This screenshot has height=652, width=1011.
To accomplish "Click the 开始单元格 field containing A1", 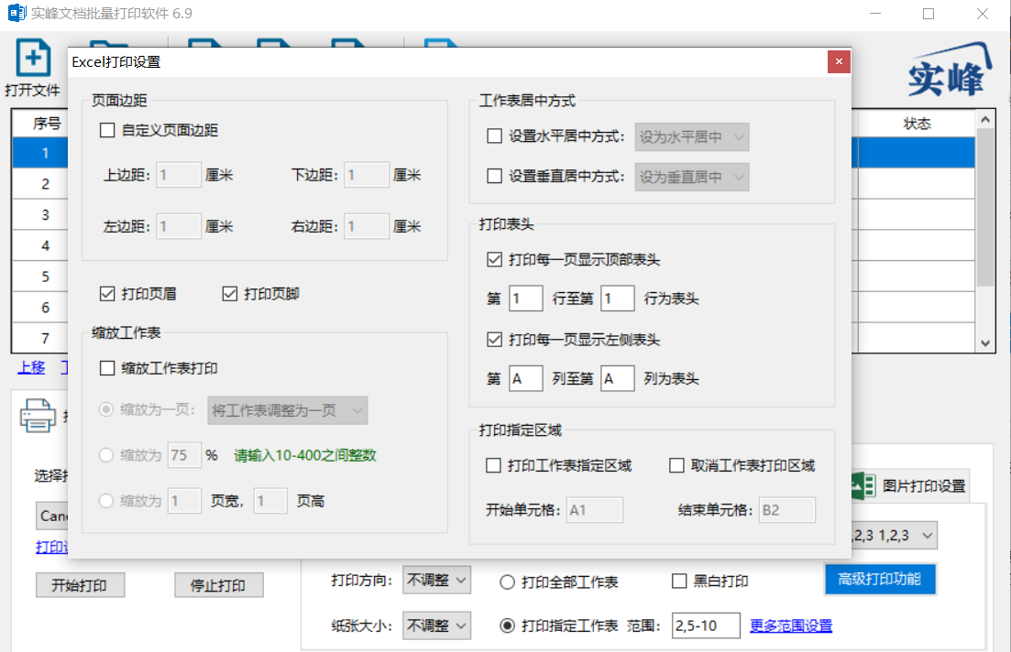I will click(x=595, y=510).
